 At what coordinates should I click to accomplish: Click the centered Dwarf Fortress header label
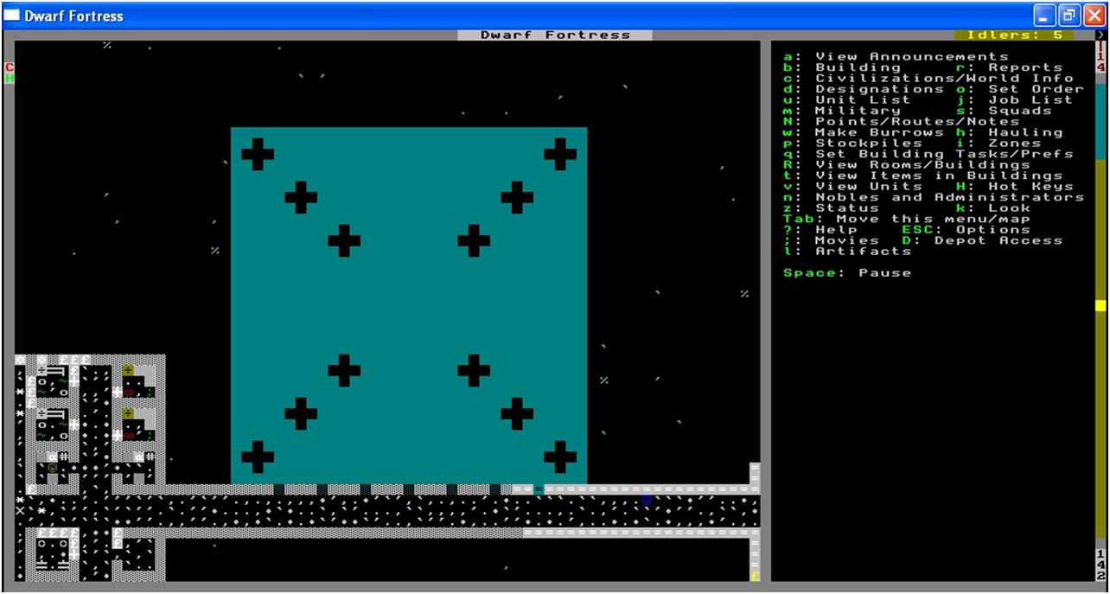tap(555, 35)
